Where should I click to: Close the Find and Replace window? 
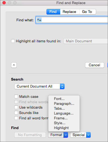pyautogui.click(x=4, y=3)
